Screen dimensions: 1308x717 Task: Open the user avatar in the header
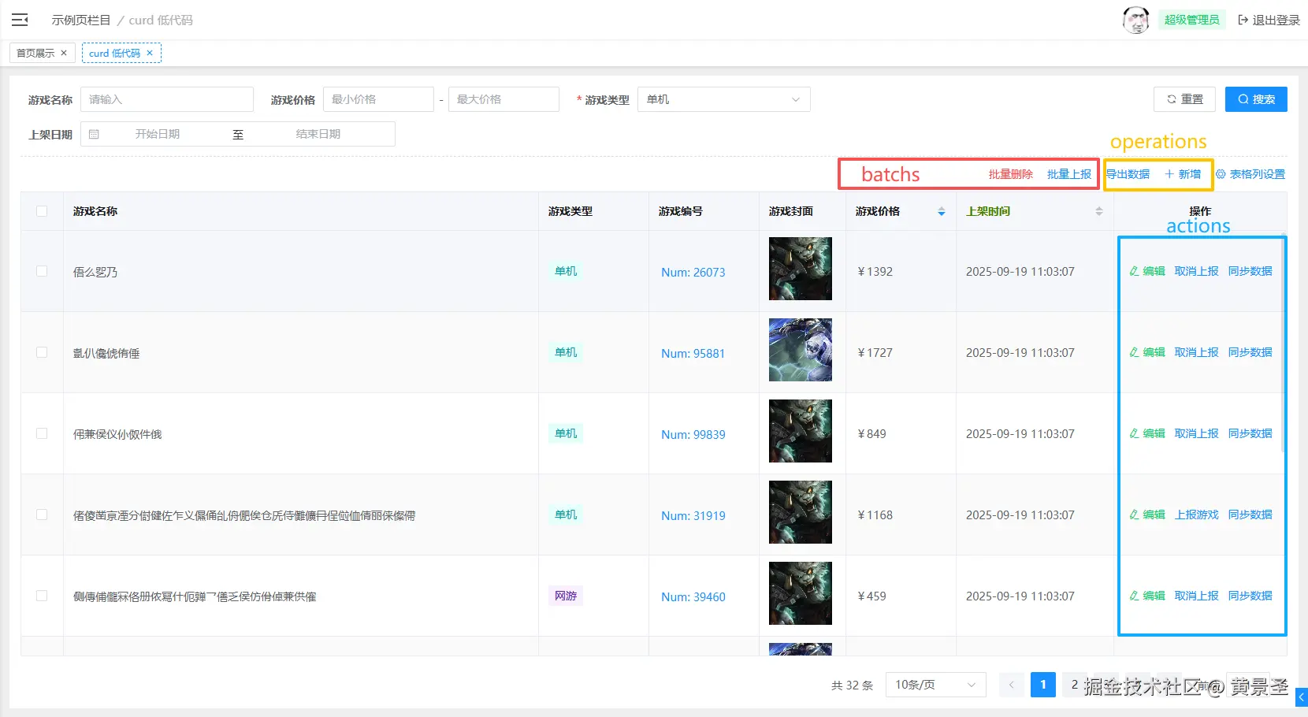[1135, 20]
